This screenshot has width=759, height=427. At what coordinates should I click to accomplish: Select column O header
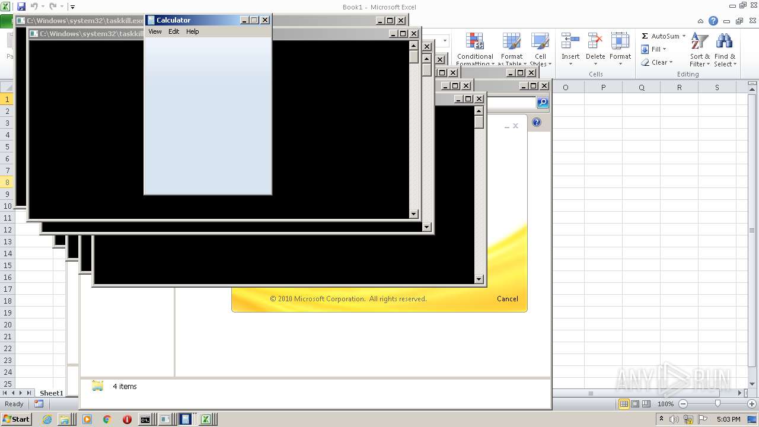coord(565,87)
